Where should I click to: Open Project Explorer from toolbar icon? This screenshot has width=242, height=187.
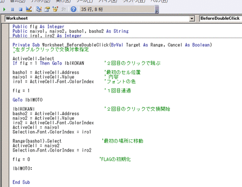(39, 9)
